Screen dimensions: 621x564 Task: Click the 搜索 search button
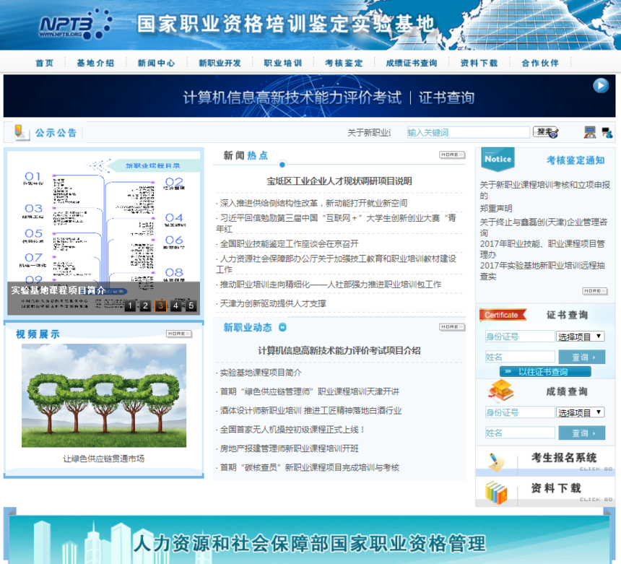pyautogui.click(x=545, y=132)
